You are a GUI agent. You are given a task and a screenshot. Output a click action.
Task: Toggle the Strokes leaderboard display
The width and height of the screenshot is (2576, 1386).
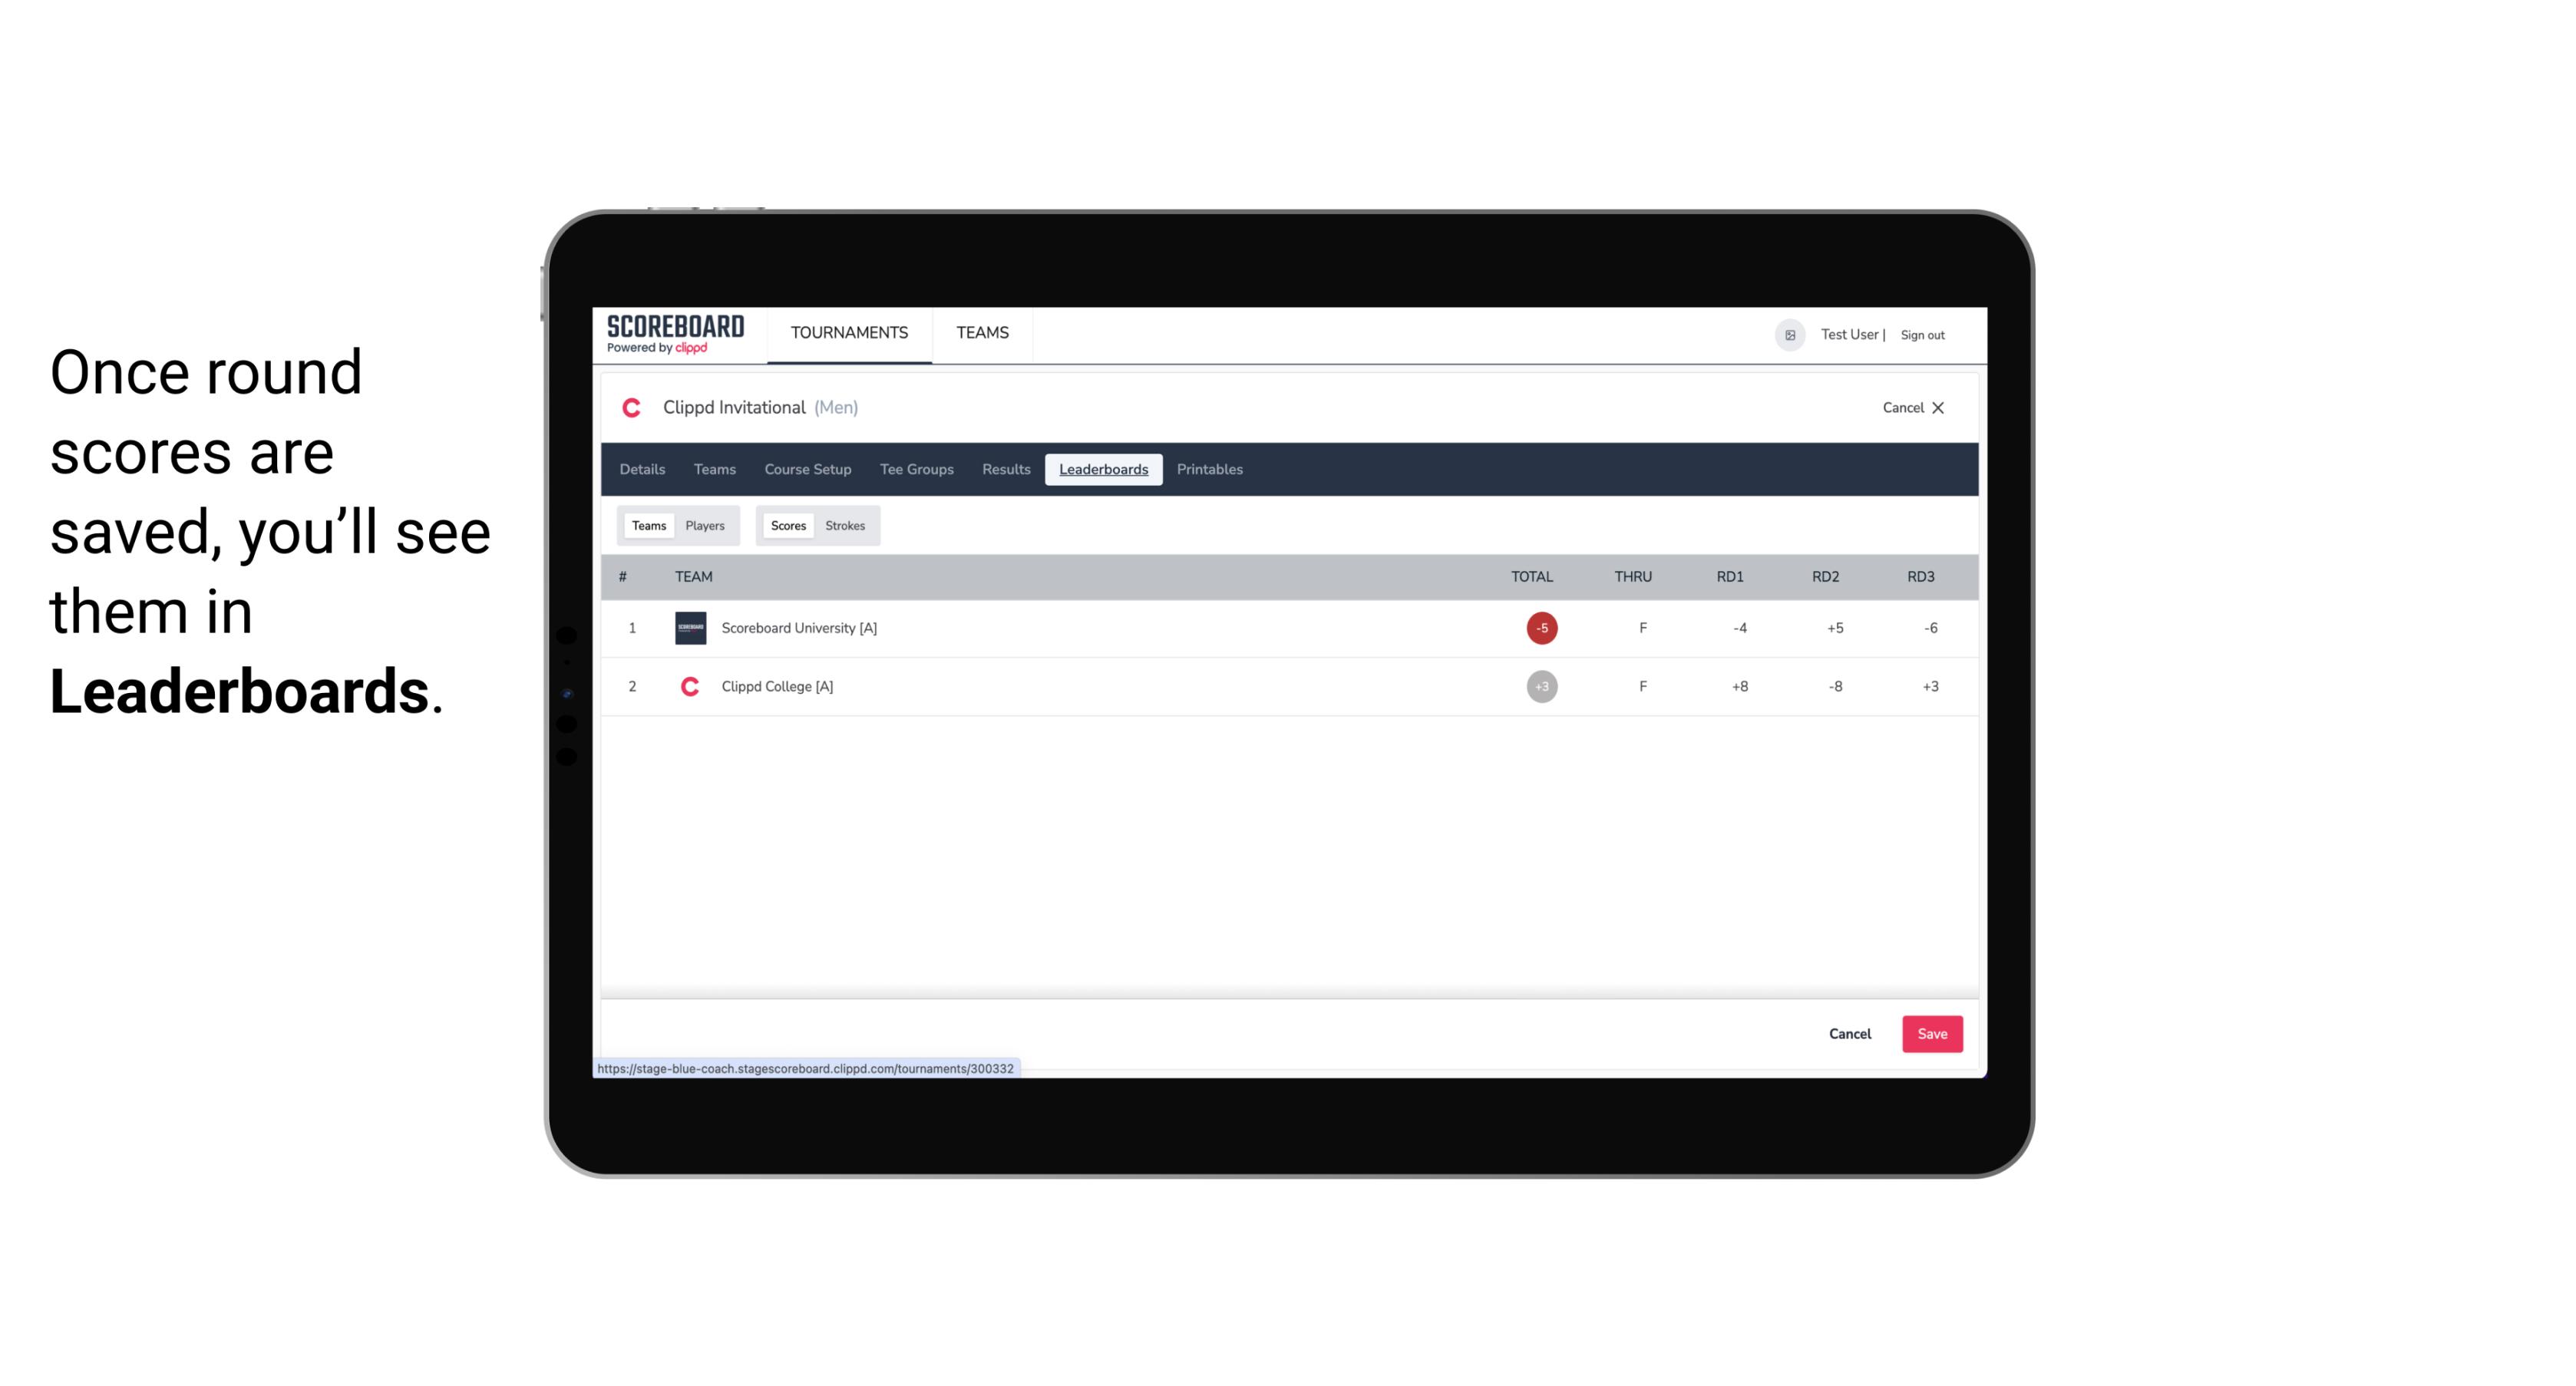click(x=844, y=526)
